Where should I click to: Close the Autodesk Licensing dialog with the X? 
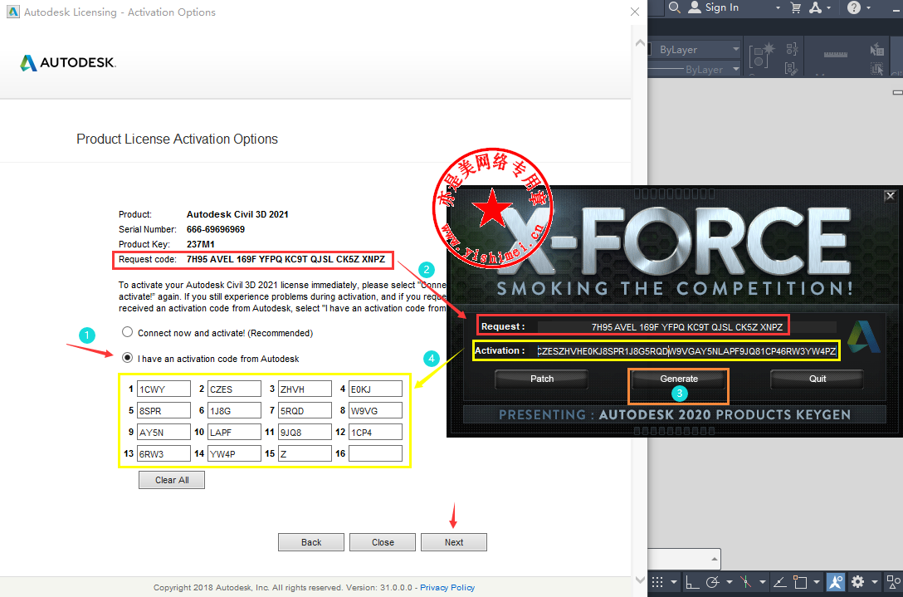(x=635, y=12)
